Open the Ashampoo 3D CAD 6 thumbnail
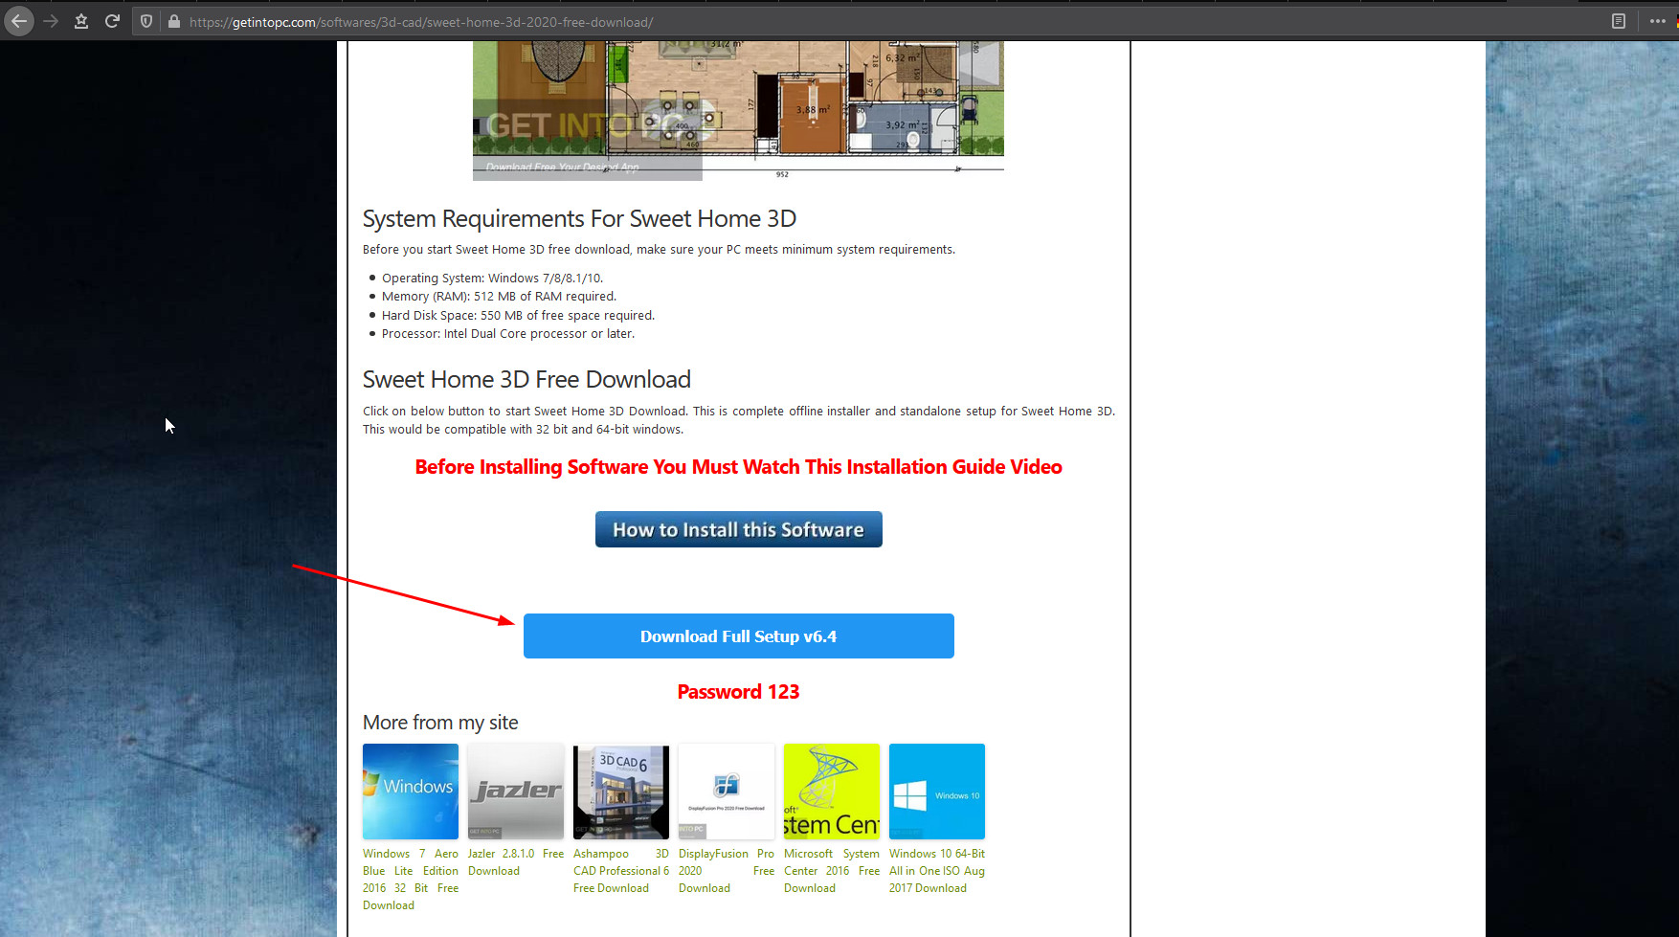Viewport: 1679px width, 937px height. coord(621,792)
